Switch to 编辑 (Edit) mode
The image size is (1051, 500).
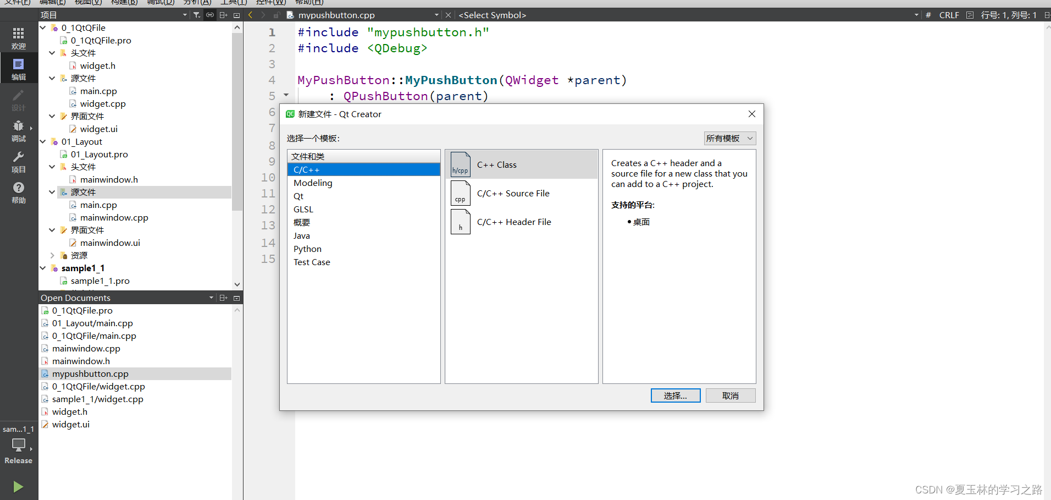pyautogui.click(x=19, y=69)
